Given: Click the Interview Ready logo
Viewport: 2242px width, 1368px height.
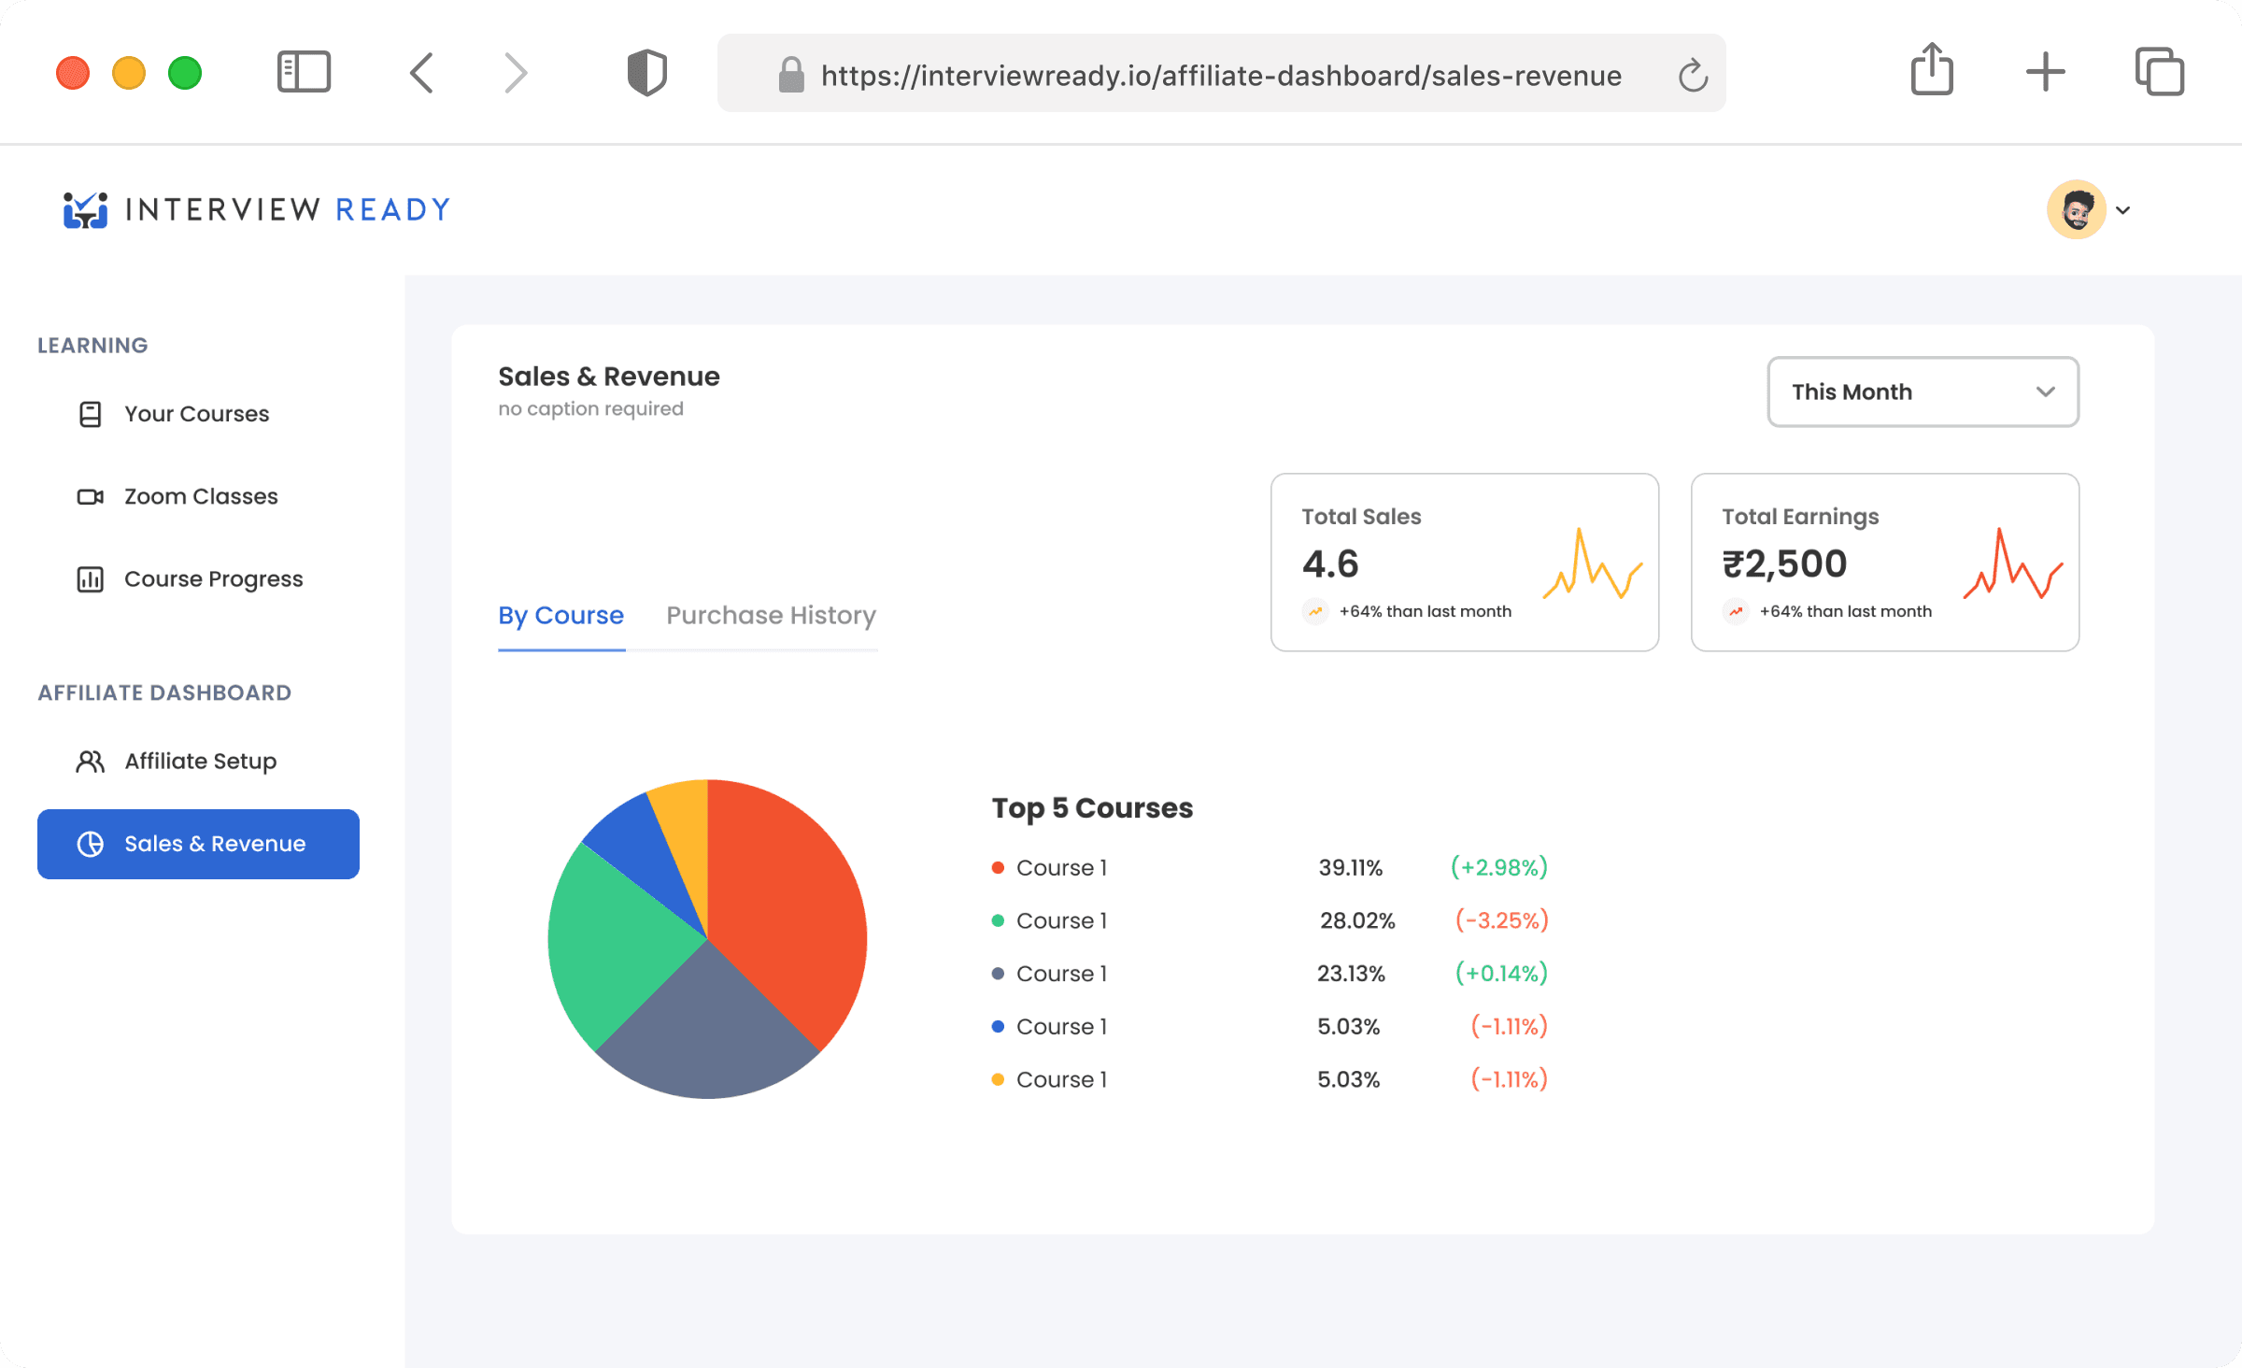Looking at the screenshot, I should (257, 209).
